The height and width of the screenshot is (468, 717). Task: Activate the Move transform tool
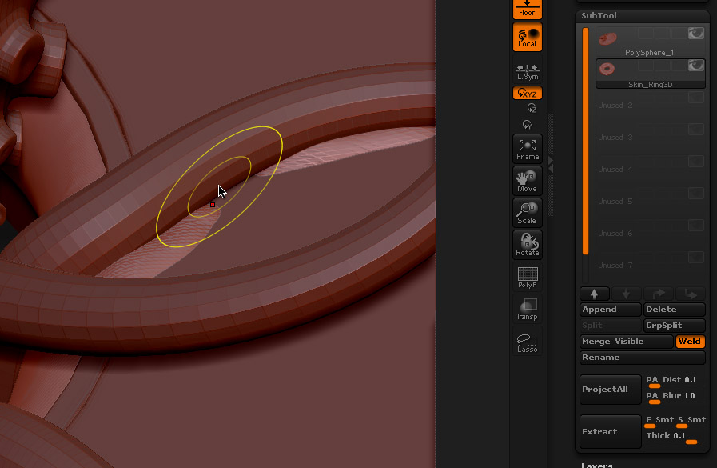pos(527,181)
